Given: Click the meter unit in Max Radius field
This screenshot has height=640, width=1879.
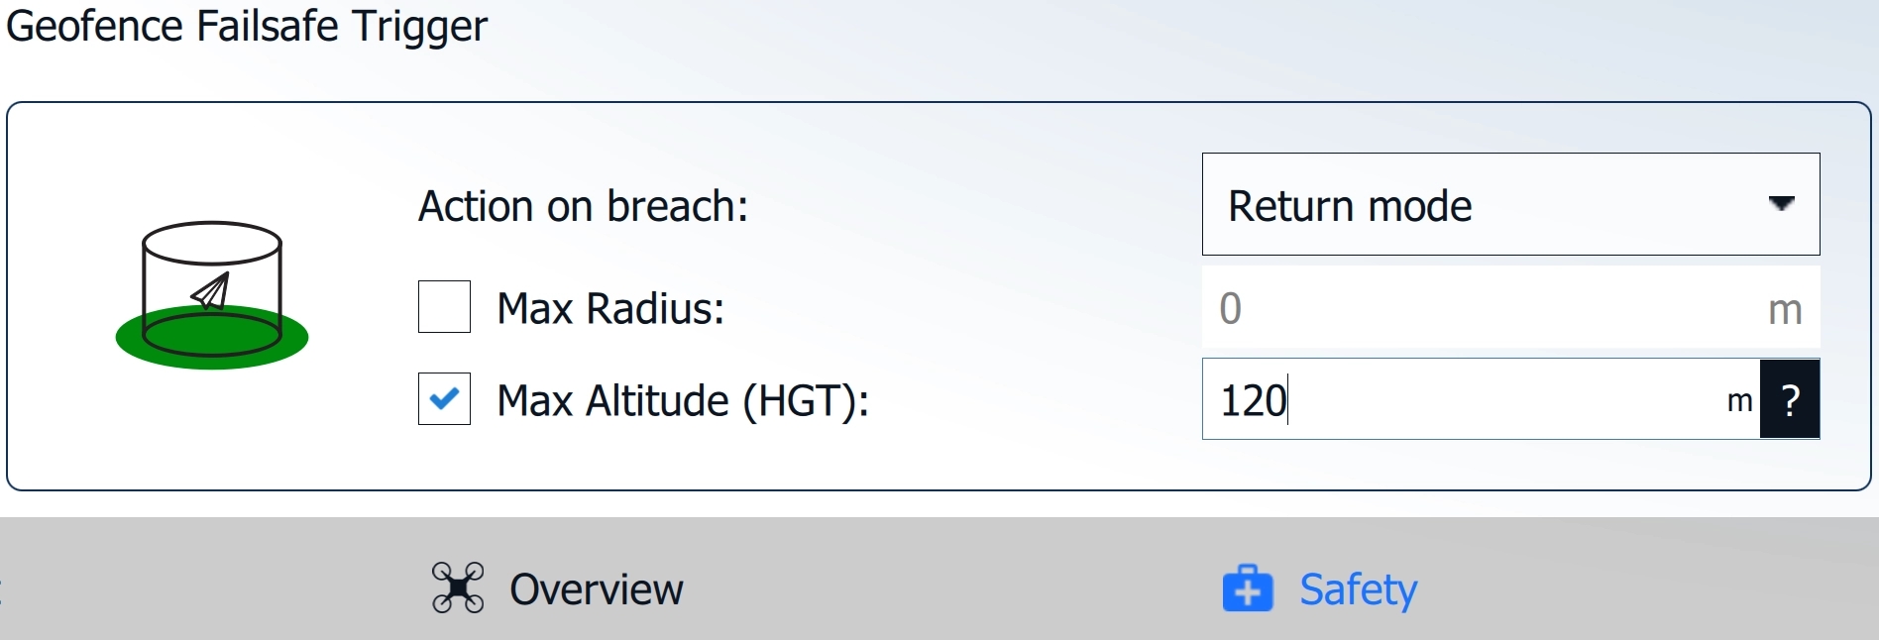Looking at the screenshot, I should (x=1785, y=310).
